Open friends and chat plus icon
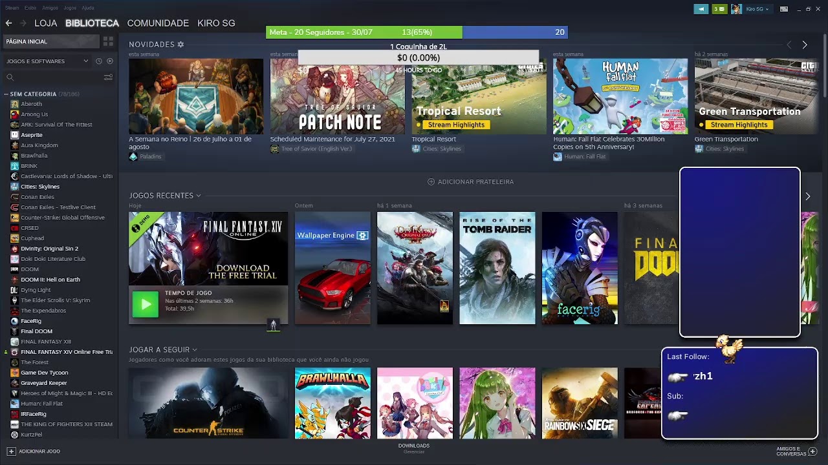The height and width of the screenshot is (465, 828). (813, 451)
